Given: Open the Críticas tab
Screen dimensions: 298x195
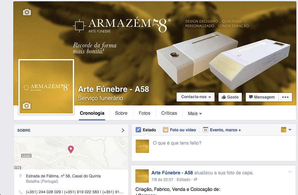Looking at the screenshot, I should pos(169,113).
